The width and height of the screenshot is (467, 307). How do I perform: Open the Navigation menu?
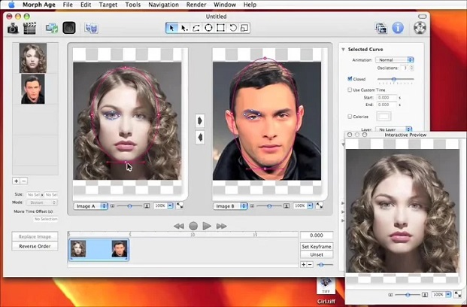pos(163,5)
